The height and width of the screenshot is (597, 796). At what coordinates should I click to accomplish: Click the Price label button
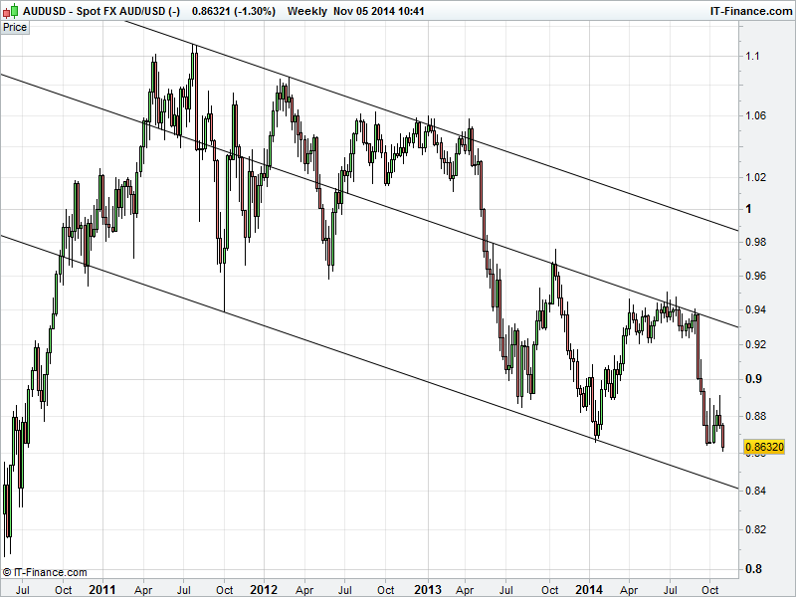[15, 28]
